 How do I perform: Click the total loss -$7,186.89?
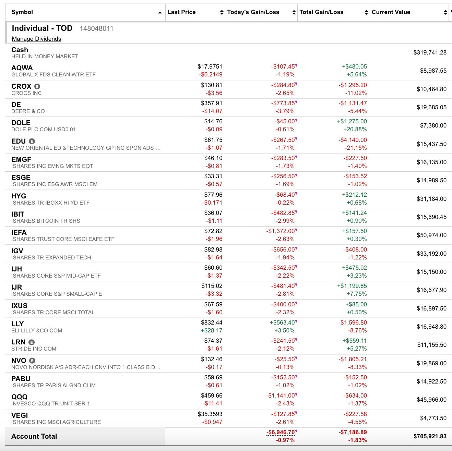(x=353, y=432)
